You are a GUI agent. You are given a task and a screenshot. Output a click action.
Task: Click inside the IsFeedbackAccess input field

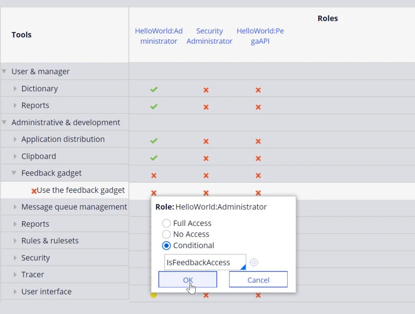203,262
